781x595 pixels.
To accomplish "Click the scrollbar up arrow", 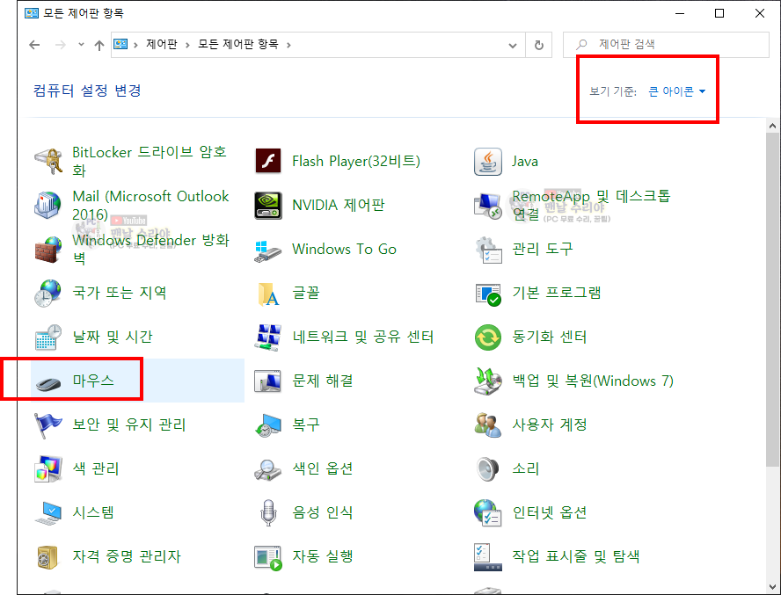I will 772,126.
